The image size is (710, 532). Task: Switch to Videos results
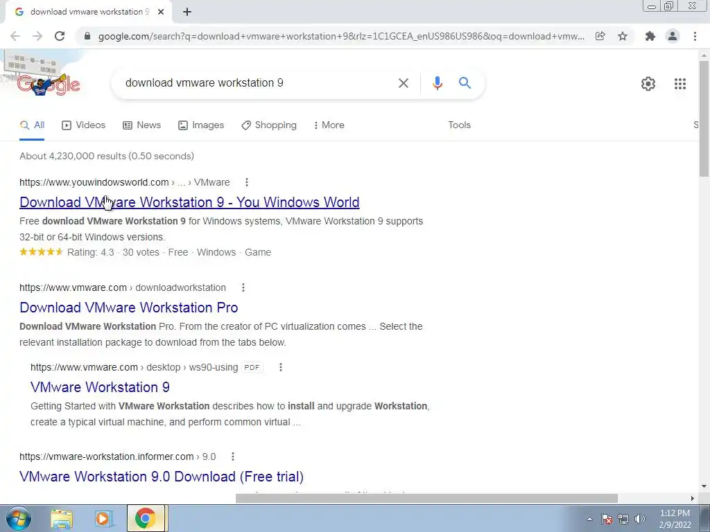point(83,125)
